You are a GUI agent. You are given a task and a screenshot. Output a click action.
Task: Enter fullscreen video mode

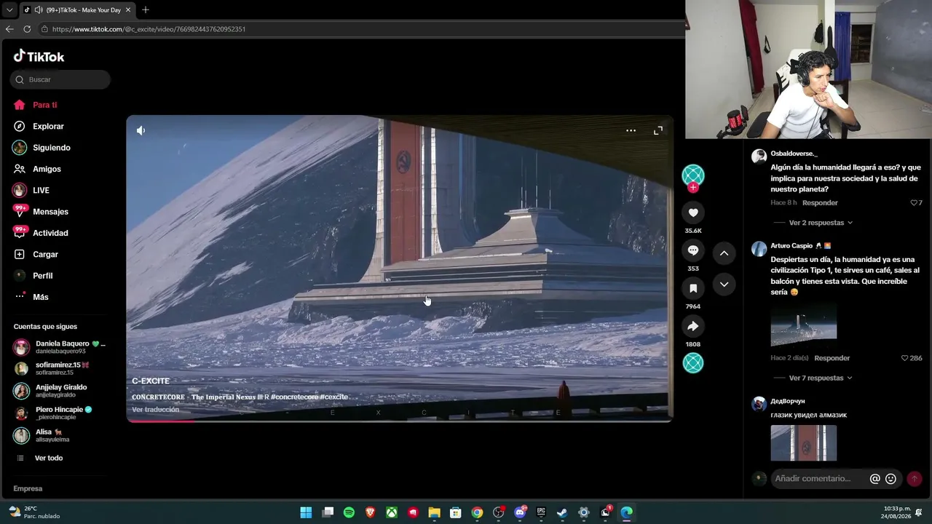(x=658, y=130)
